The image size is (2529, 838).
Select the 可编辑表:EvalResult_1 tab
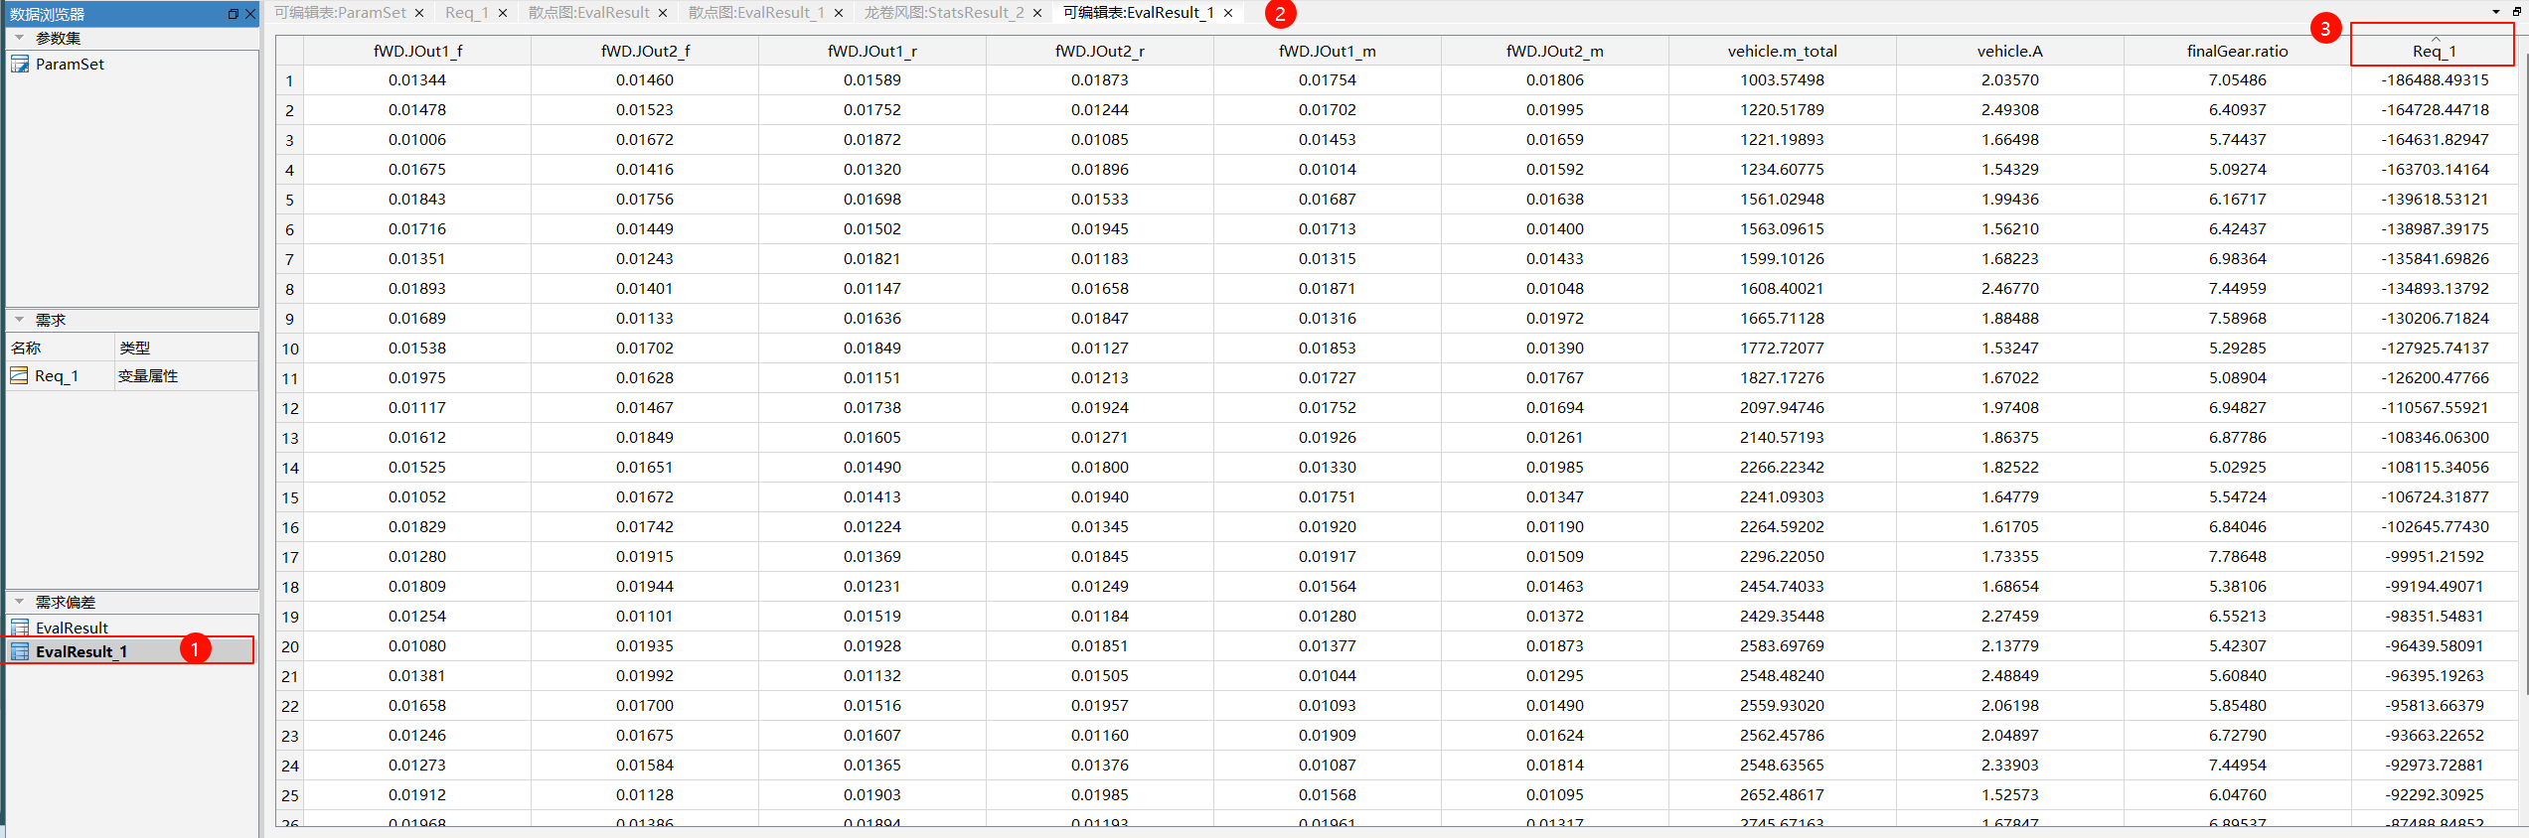point(1139,13)
